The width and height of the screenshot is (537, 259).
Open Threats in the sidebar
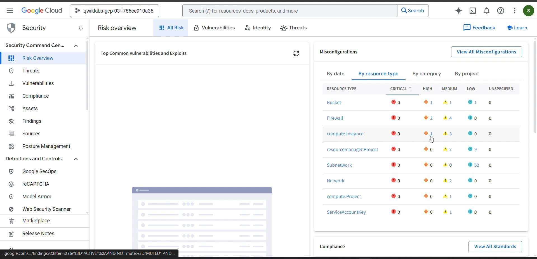43,71
